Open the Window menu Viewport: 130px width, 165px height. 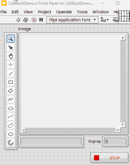(100, 12)
